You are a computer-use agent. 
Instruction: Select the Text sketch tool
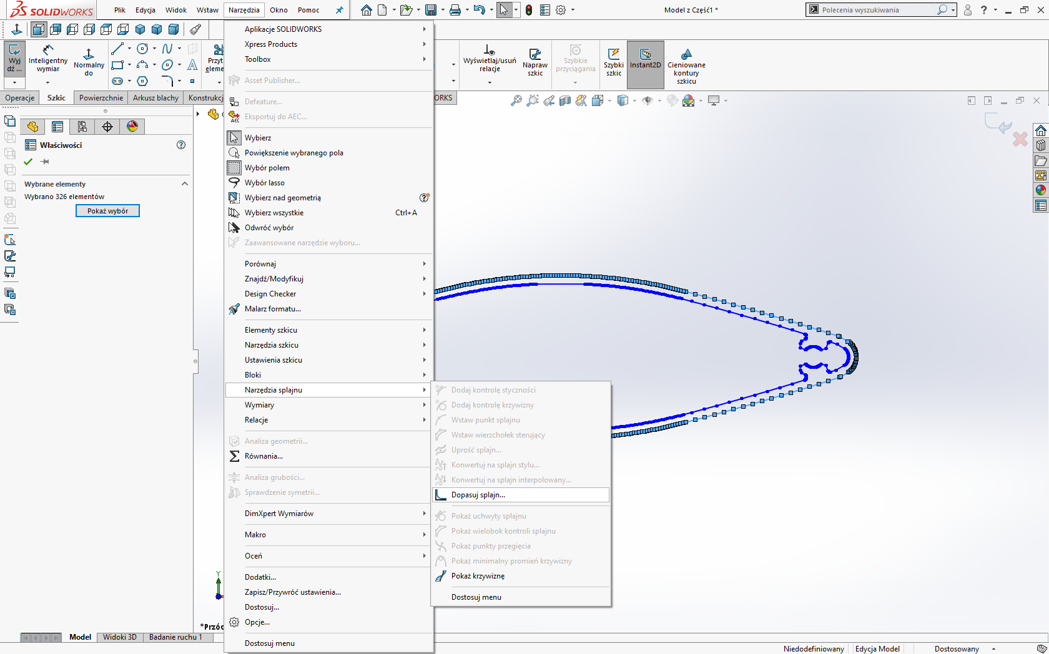(193, 65)
